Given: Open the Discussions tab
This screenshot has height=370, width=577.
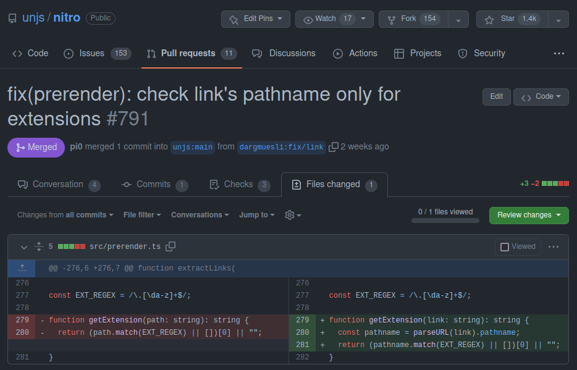Looking at the screenshot, I should (x=284, y=53).
